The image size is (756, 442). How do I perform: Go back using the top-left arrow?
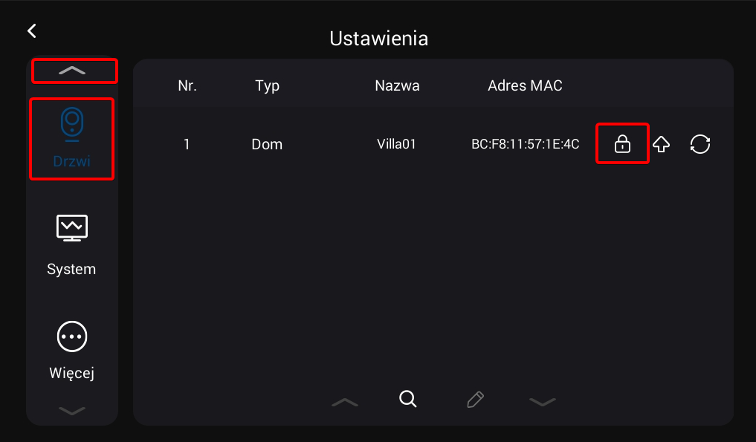(x=31, y=30)
